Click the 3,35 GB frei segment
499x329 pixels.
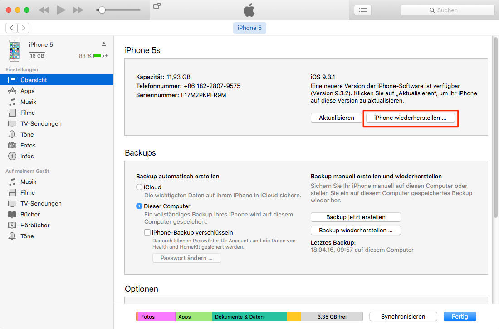pyautogui.click(x=332, y=317)
